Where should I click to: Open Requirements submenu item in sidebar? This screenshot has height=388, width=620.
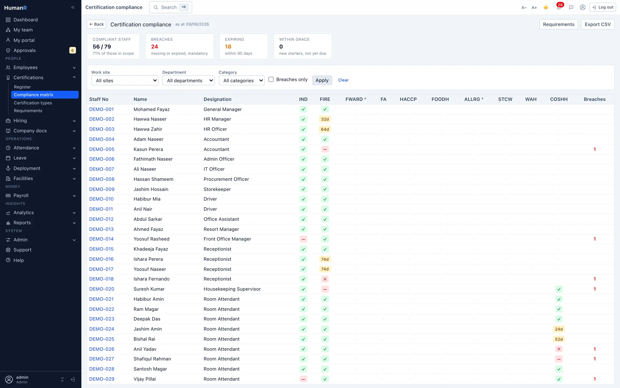45,111
